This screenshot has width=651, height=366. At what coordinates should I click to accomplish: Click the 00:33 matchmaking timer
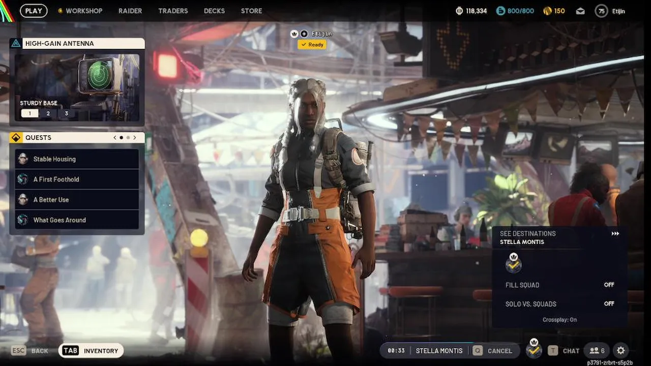click(x=396, y=351)
